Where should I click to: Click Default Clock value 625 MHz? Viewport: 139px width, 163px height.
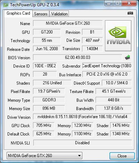[44, 134]
